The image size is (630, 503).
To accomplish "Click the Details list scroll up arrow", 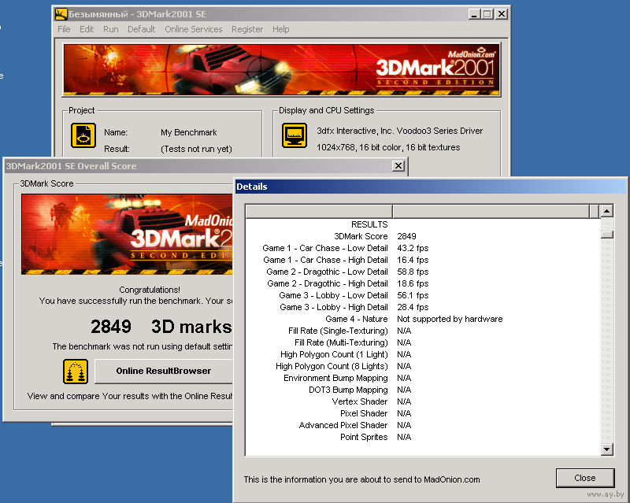I will tap(606, 211).
